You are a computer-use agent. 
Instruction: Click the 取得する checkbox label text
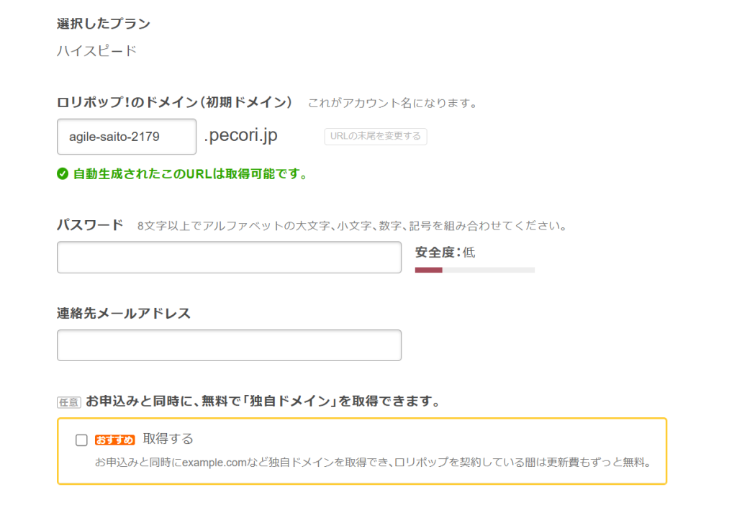tap(168, 439)
